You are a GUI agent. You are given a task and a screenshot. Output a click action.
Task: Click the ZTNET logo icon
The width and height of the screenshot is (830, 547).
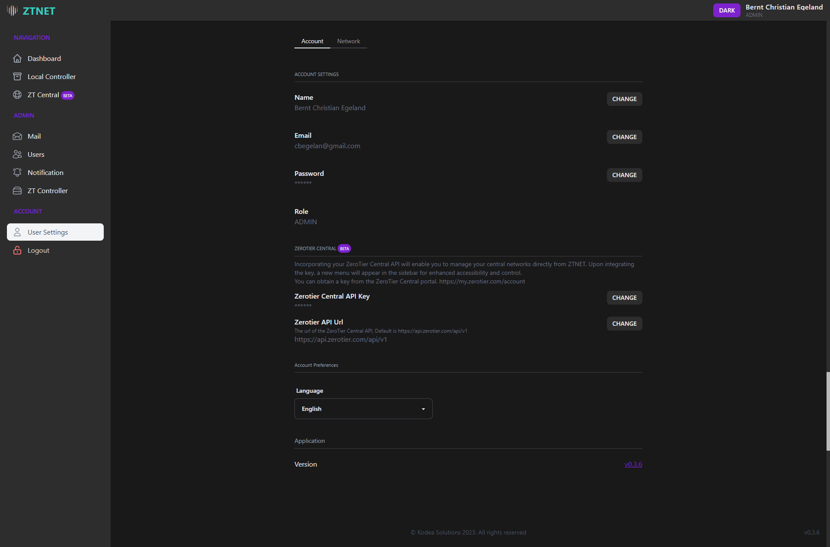click(x=12, y=10)
